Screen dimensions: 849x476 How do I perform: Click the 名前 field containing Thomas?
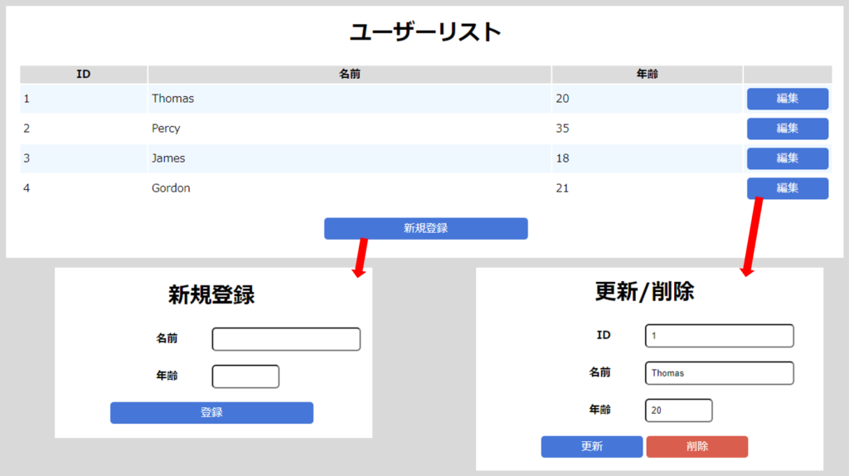click(x=719, y=373)
